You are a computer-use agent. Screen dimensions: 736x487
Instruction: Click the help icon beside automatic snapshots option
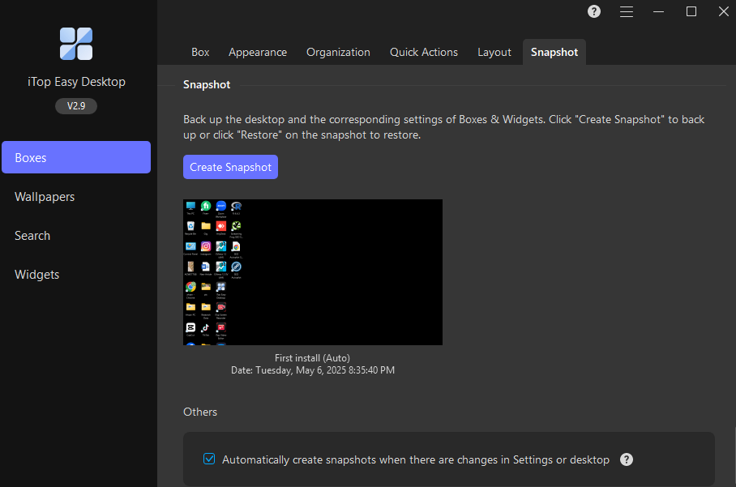(627, 459)
